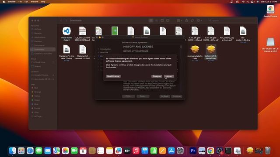Open Finder from the Dock
Viewport: 280px width, 157px height.
pos(13,151)
